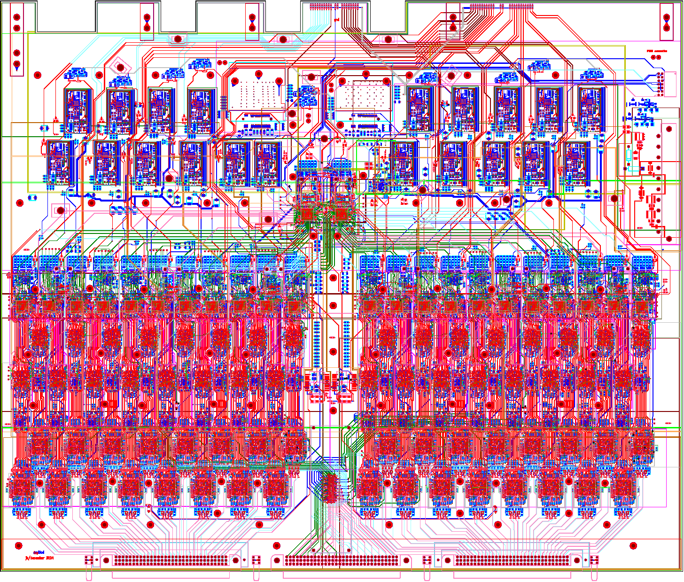
Task: Click the right central square chip footprint
Action: pos(342,215)
